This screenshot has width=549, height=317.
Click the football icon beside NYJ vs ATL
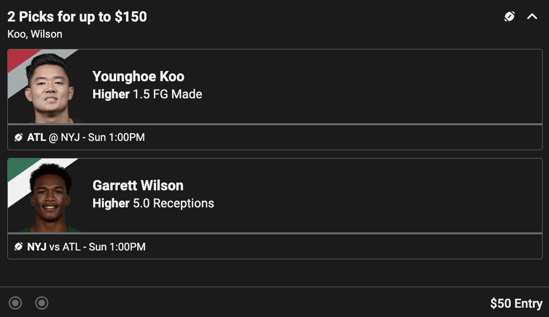pyautogui.click(x=19, y=247)
